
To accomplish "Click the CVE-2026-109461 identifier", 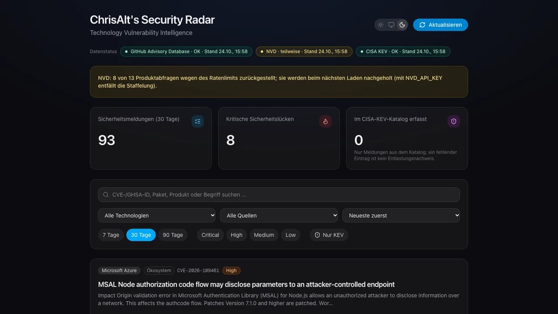I will [x=198, y=270].
